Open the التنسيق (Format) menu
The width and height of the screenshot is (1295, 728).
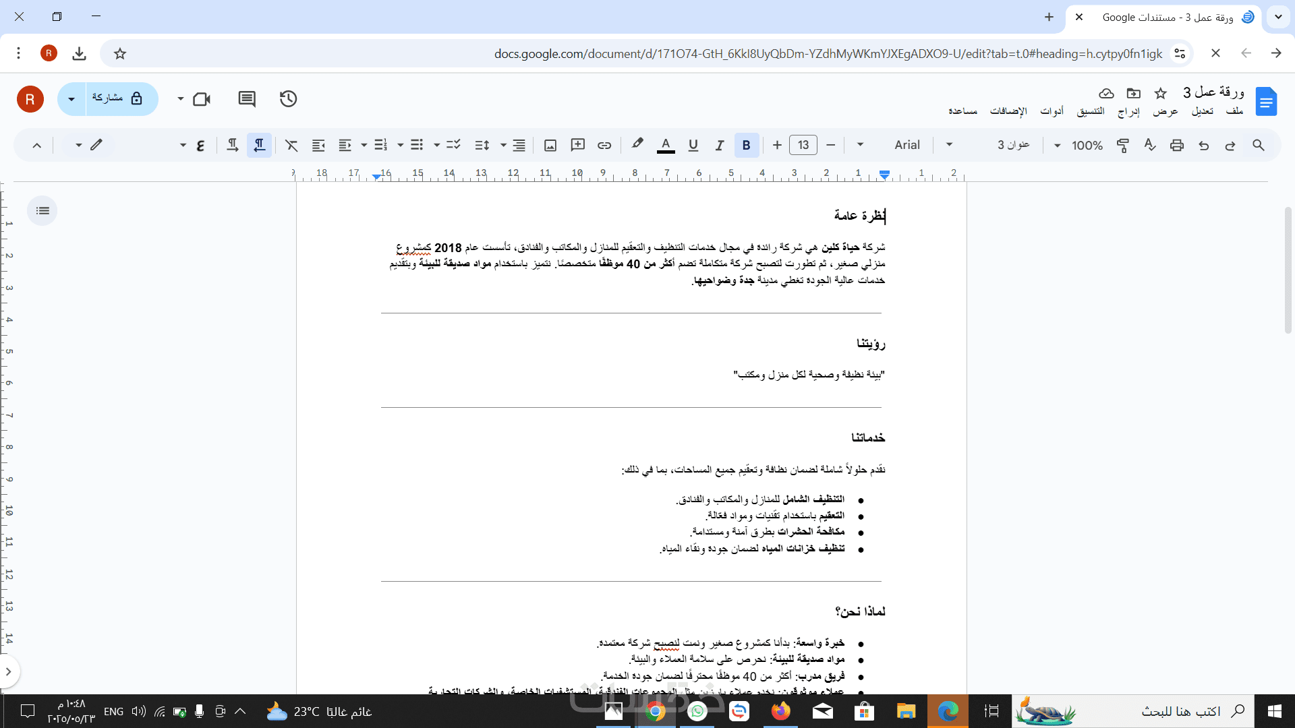coord(1091,111)
